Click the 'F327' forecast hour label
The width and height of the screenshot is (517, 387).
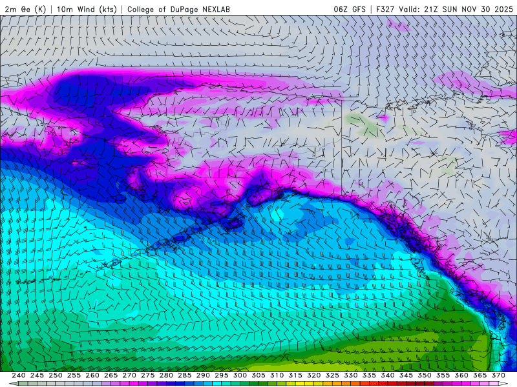pyautogui.click(x=385, y=10)
